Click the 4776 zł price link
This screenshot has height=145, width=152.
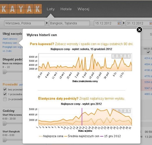pyautogui.click(x=148, y=76)
